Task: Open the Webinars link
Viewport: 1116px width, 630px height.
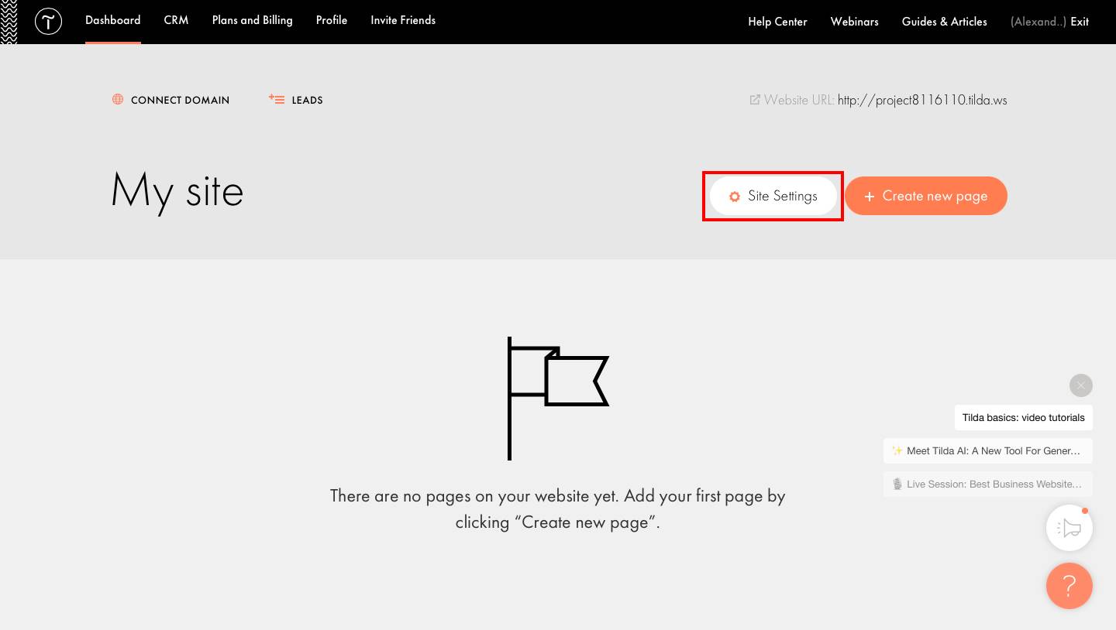Action: [x=854, y=22]
